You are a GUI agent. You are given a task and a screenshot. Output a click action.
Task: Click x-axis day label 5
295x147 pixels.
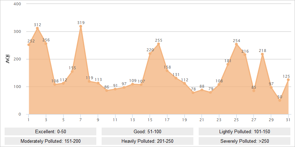point(63,120)
